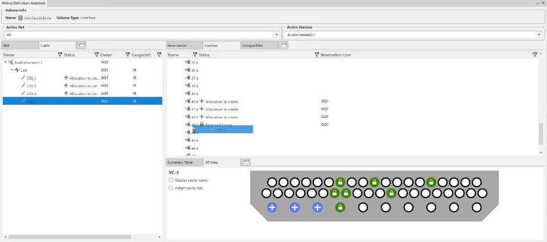Click the wire icon beside C50_3
This screenshot has width=547, height=242.
tap(23, 93)
